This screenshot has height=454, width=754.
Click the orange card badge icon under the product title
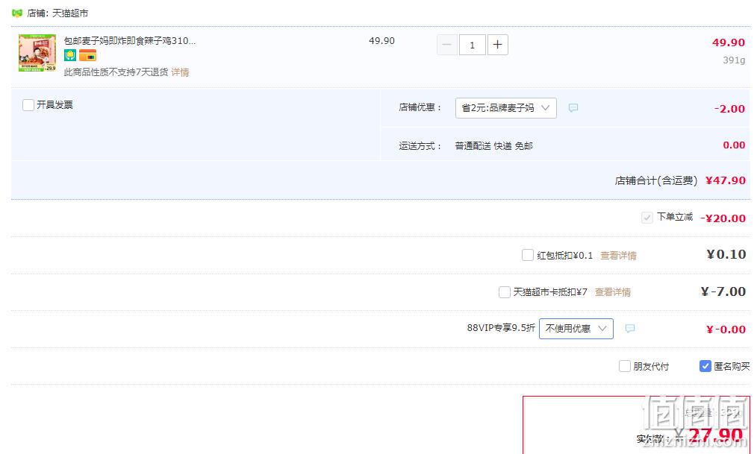tap(87, 56)
